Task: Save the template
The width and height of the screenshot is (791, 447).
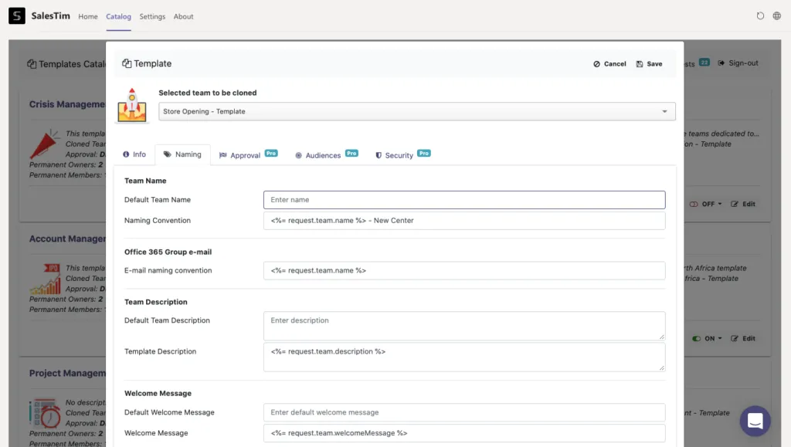Action: (649, 64)
